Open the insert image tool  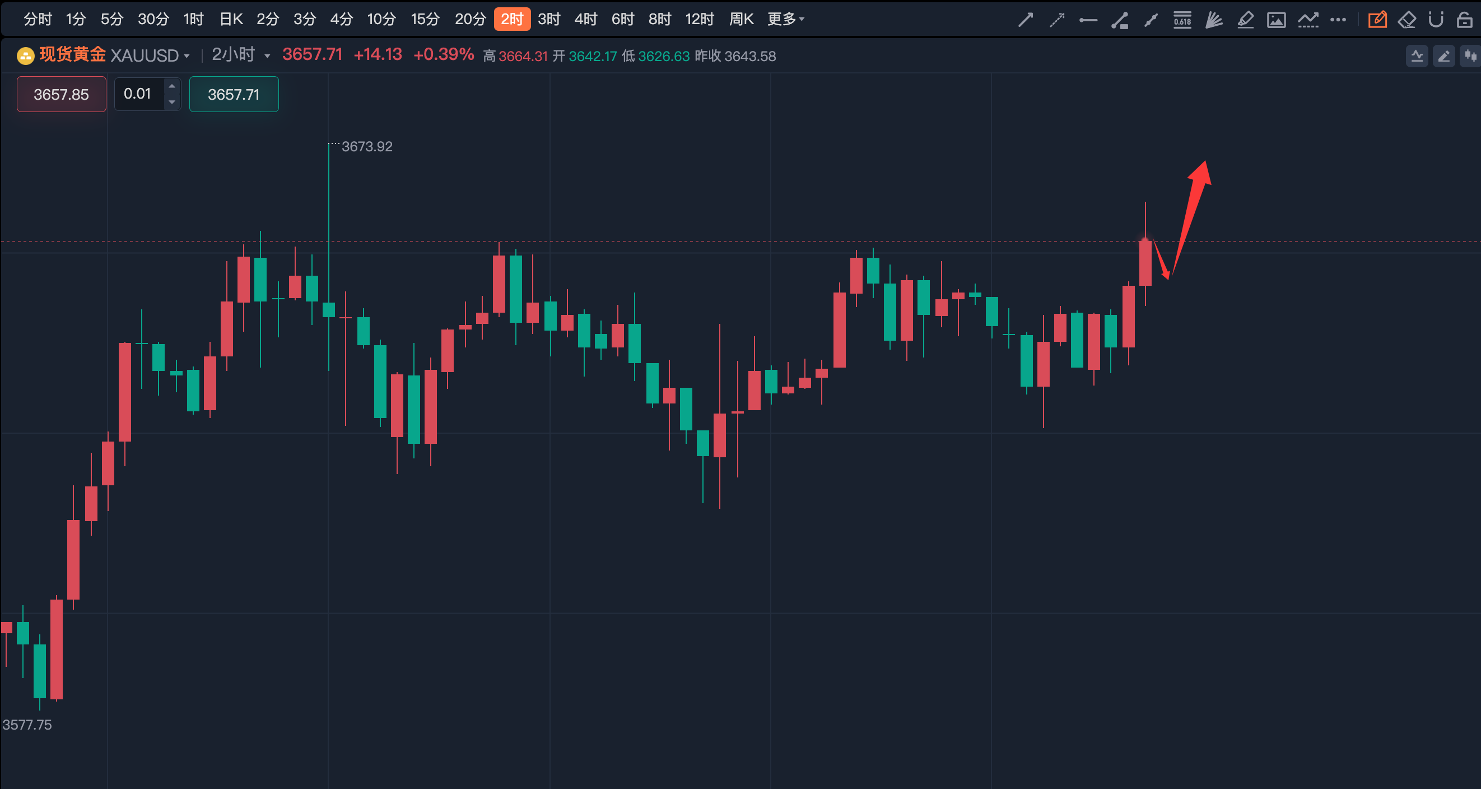pos(1276,20)
